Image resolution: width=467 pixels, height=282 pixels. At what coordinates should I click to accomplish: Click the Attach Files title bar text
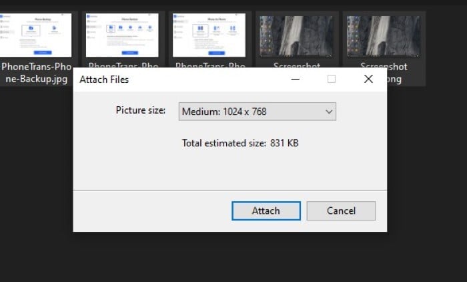click(x=104, y=80)
